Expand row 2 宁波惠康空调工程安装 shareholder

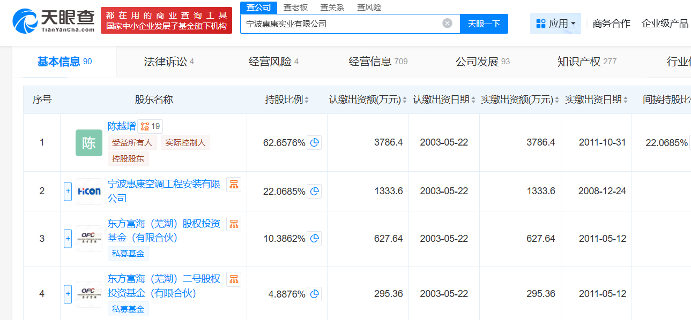coord(68,191)
